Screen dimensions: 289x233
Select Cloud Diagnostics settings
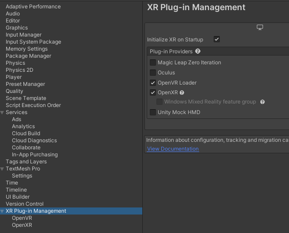(x=34, y=141)
